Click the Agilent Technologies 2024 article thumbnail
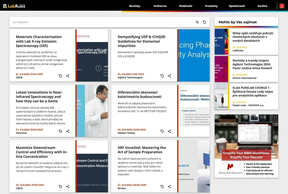Image resolution: width=288 pixels, height=194 pixels. (x=221, y=69)
